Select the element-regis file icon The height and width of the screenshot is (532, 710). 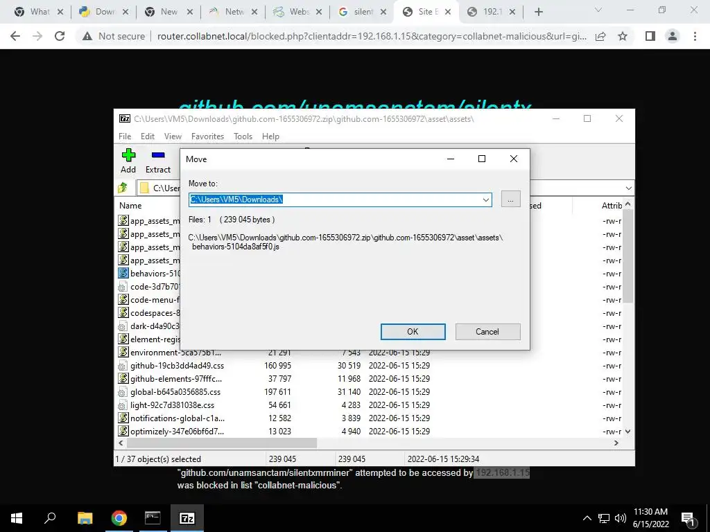point(123,339)
